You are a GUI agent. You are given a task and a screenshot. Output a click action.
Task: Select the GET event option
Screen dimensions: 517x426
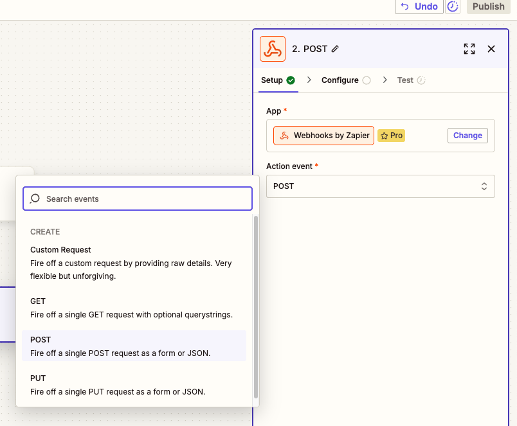pos(134,308)
